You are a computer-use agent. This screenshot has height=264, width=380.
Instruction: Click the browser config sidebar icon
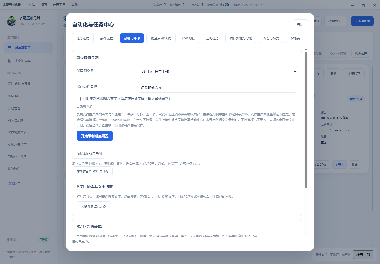10,48
